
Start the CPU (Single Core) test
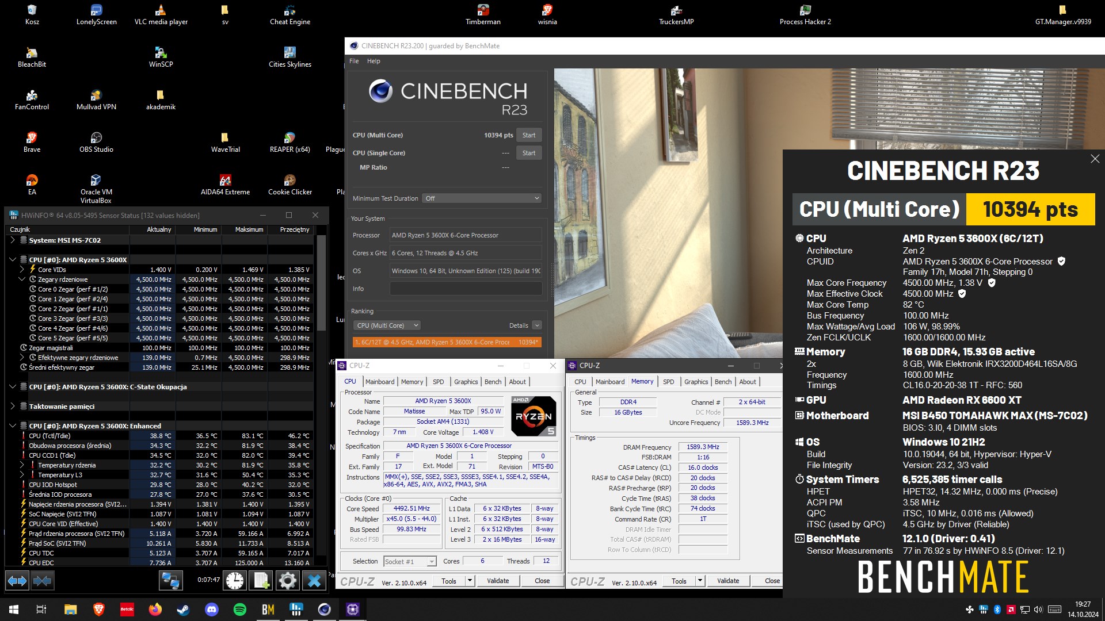tap(529, 153)
